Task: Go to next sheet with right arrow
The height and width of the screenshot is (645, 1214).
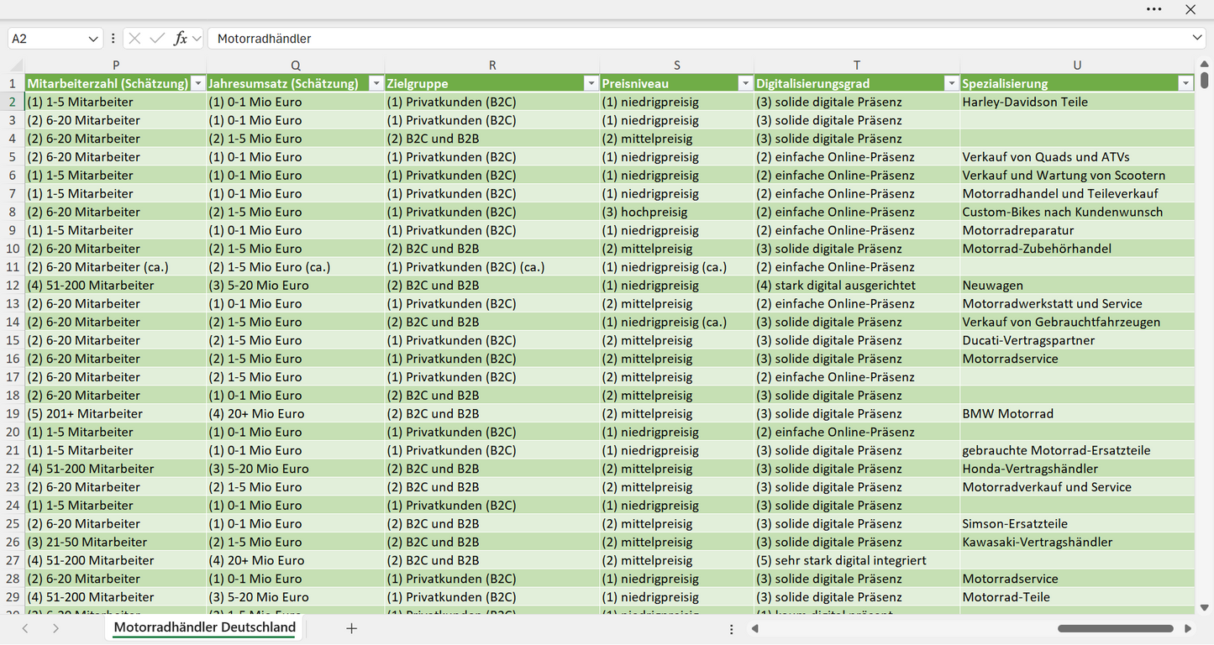Action: click(x=55, y=628)
